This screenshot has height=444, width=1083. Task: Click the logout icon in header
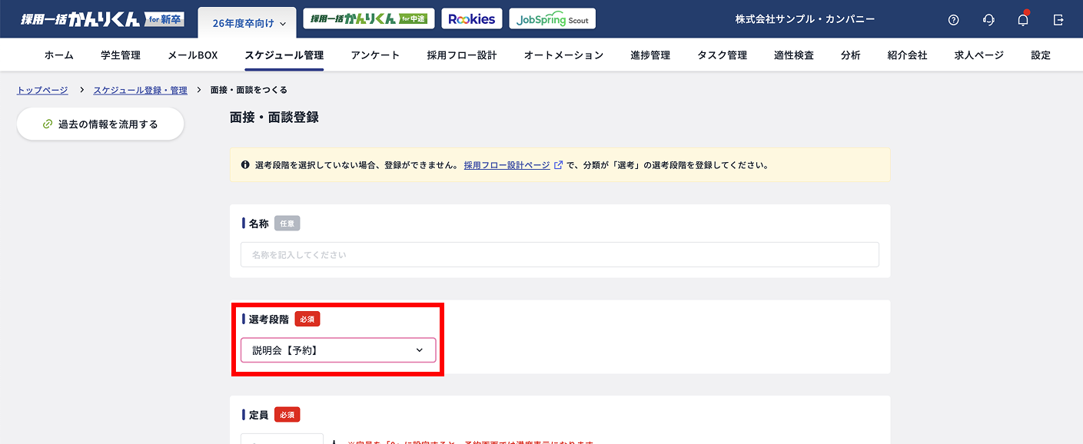(x=1058, y=20)
